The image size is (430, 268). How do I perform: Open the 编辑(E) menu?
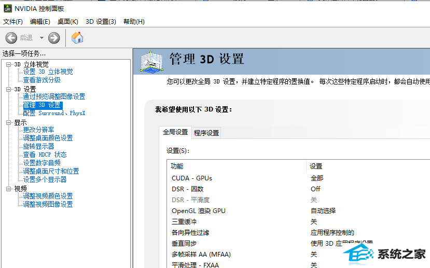point(40,22)
